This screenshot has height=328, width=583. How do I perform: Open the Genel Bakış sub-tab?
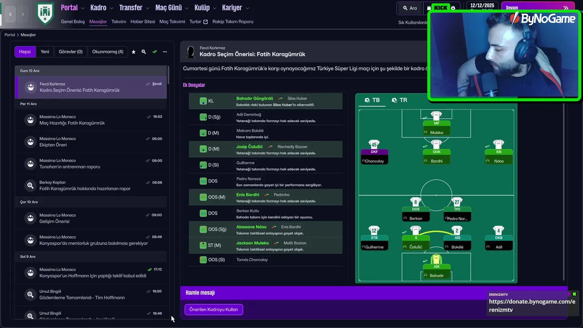coord(73,21)
